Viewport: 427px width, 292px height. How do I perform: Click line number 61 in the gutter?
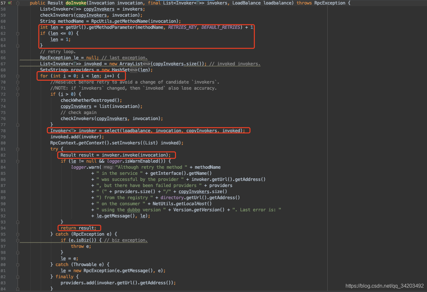(x=3, y=27)
